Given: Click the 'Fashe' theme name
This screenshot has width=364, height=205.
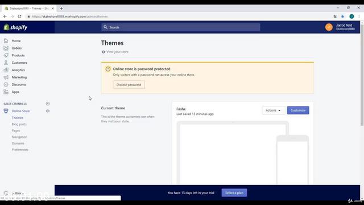Looking at the screenshot, I should point(181,109).
